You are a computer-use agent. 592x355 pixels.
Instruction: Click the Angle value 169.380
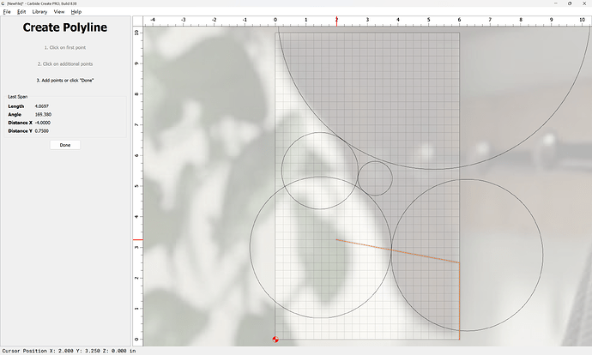click(x=43, y=114)
